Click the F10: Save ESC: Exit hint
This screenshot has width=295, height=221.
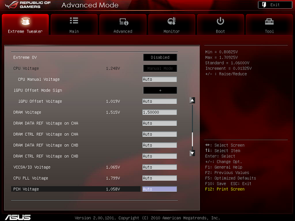point(228,183)
